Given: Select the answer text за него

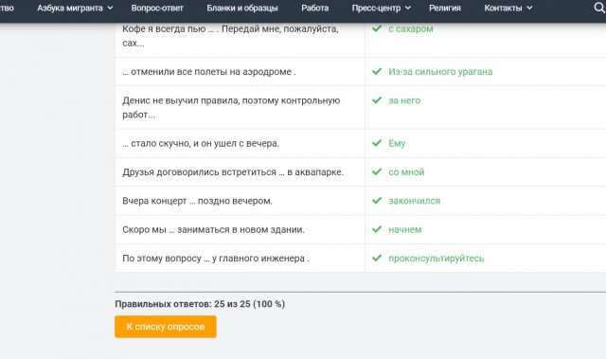Looking at the screenshot, I should point(404,100).
